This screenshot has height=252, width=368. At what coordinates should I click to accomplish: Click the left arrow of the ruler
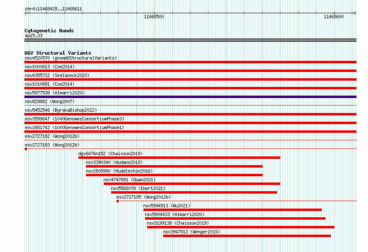(26, 13)
